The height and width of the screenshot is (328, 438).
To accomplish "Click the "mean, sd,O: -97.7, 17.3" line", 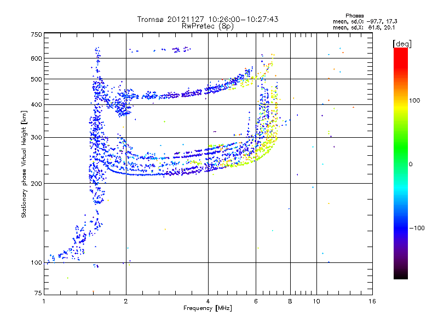I will tap(365, 21).
